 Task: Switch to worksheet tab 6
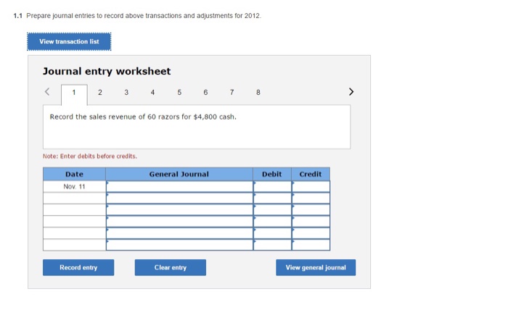(205, 93)
